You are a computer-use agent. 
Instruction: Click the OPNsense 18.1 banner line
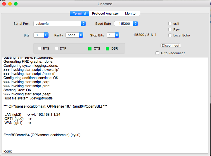click(55, 106)
